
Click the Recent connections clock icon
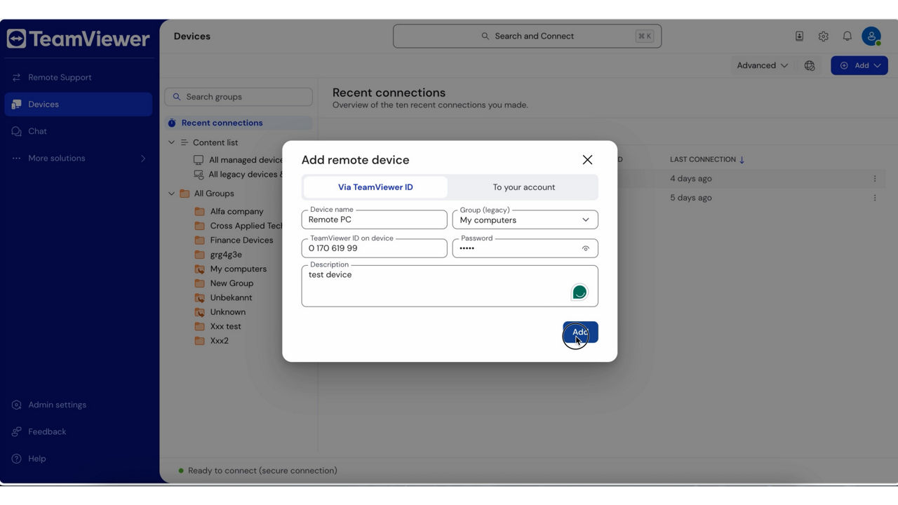pos(172,123)
